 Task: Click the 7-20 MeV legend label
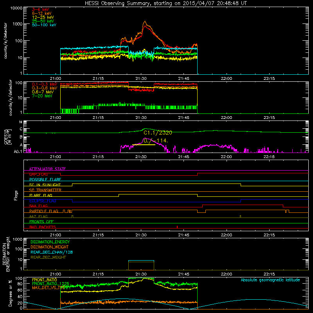42,96
